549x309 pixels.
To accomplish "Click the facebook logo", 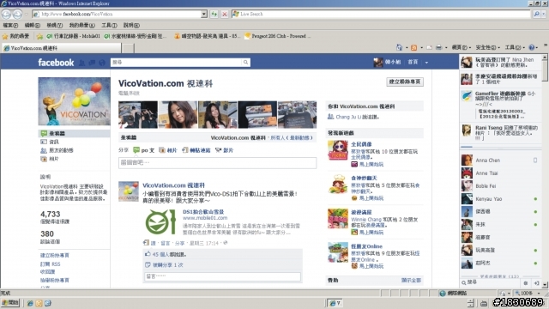I will 56,63.
